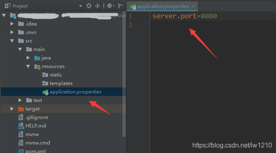Select the test folder icon
Screen dimensions: 276x153
coord(29,100)
